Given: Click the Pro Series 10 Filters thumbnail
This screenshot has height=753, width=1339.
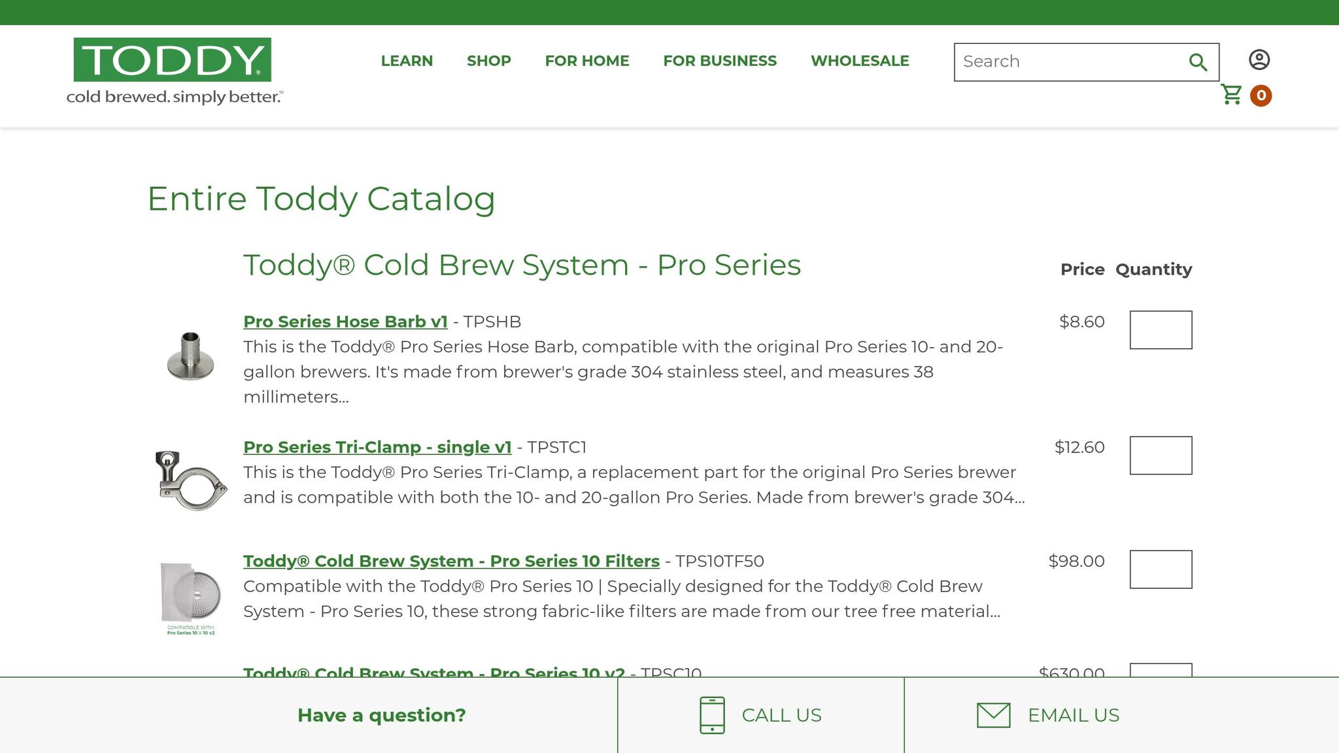Looking at the screenshot, I should [x=191, y=598].
